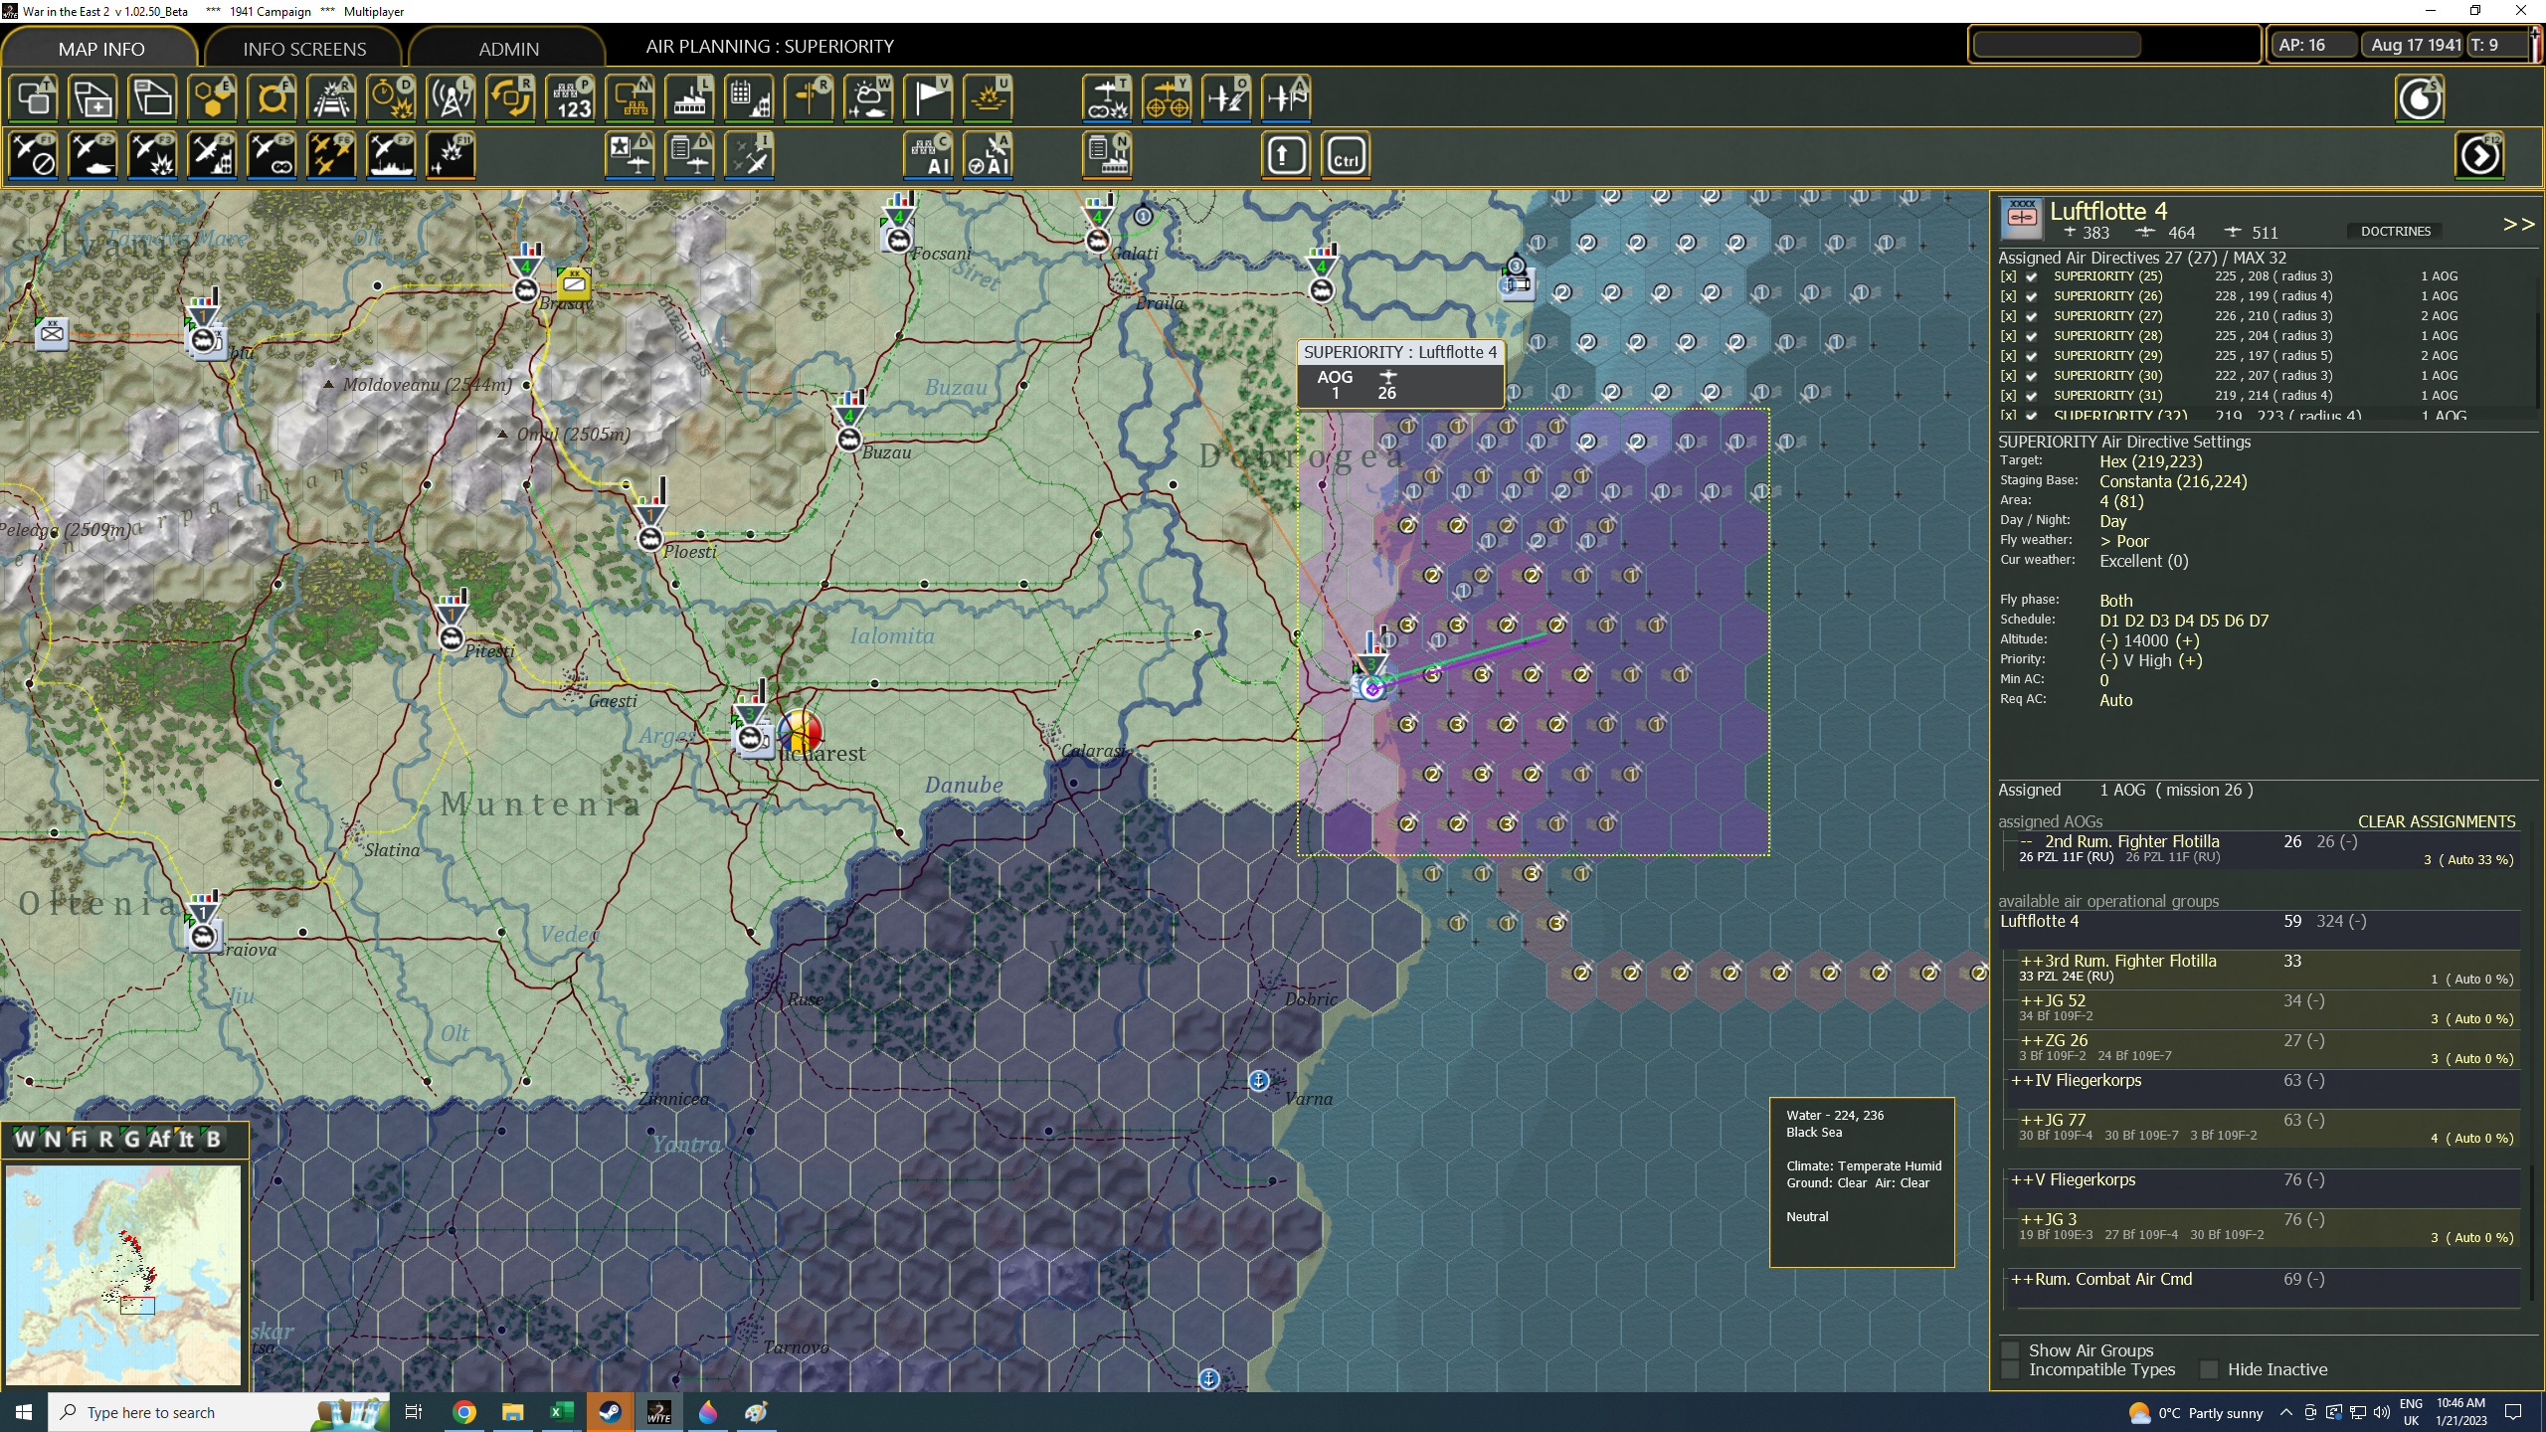Expand the V Fliegerkorps entry
Image resolution: width=2546 pixels, height=1432 pixels.
[2022, 1179]
